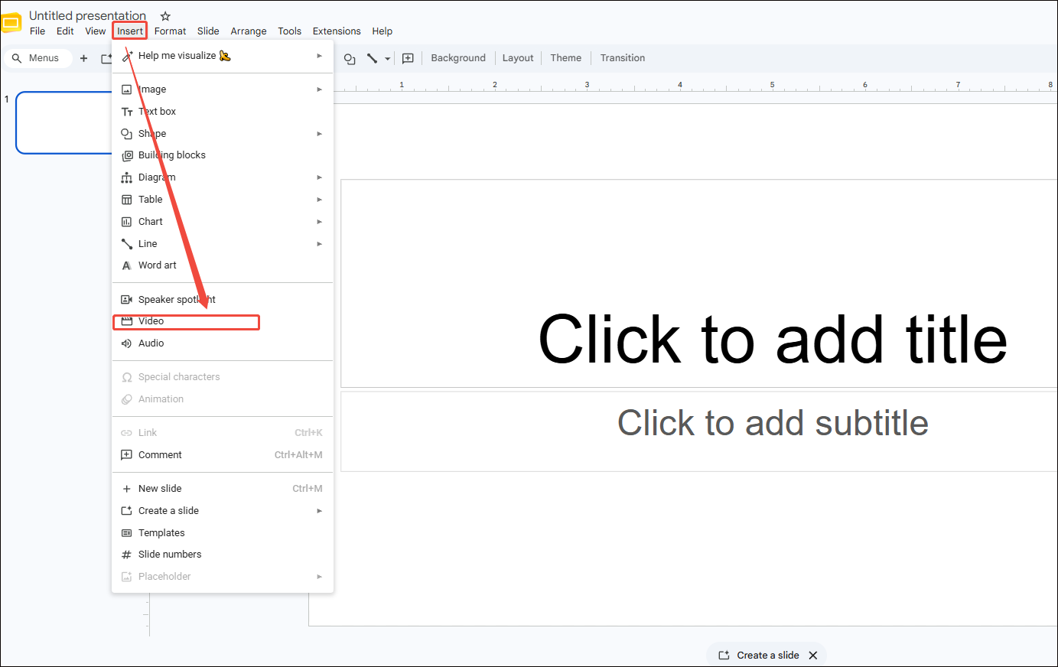The width and height of the screenshot is (1058, 667).
Task: Close the open Insert menu via its tab
Action: (x=130, y=31)
